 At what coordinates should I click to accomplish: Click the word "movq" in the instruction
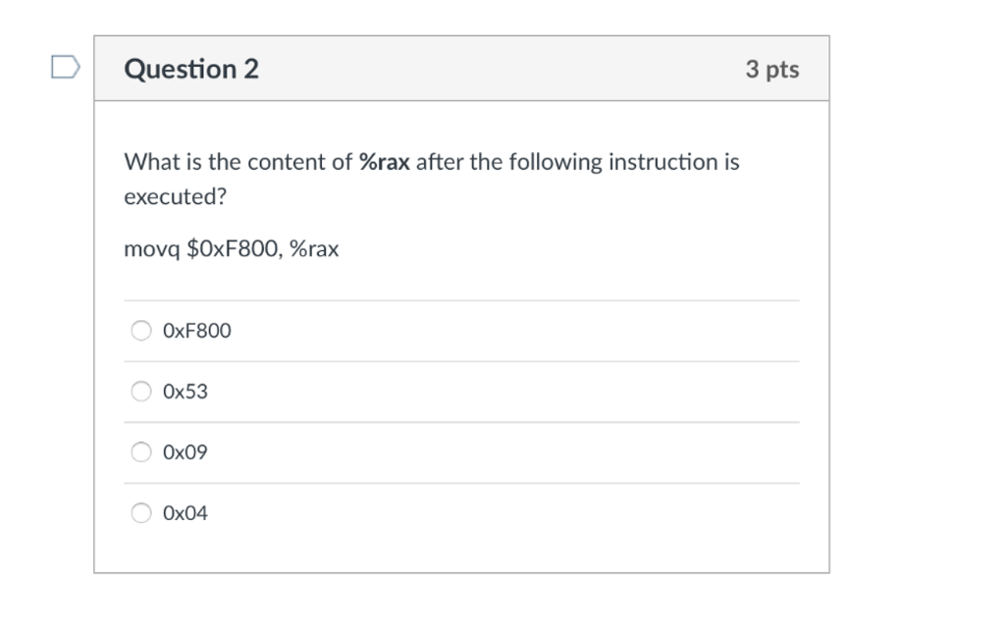point(151,249)
